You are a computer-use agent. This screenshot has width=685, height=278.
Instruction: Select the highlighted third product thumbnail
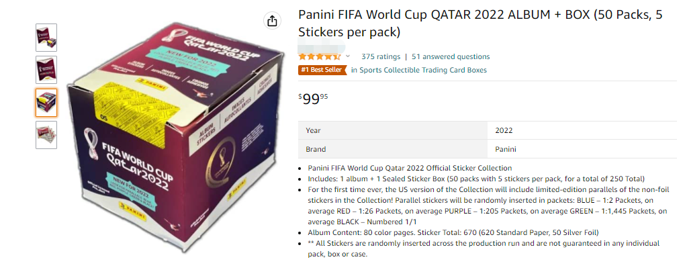(46, 102)
